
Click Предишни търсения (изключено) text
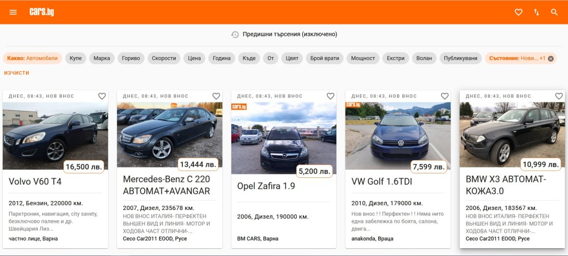click(290, 34)
